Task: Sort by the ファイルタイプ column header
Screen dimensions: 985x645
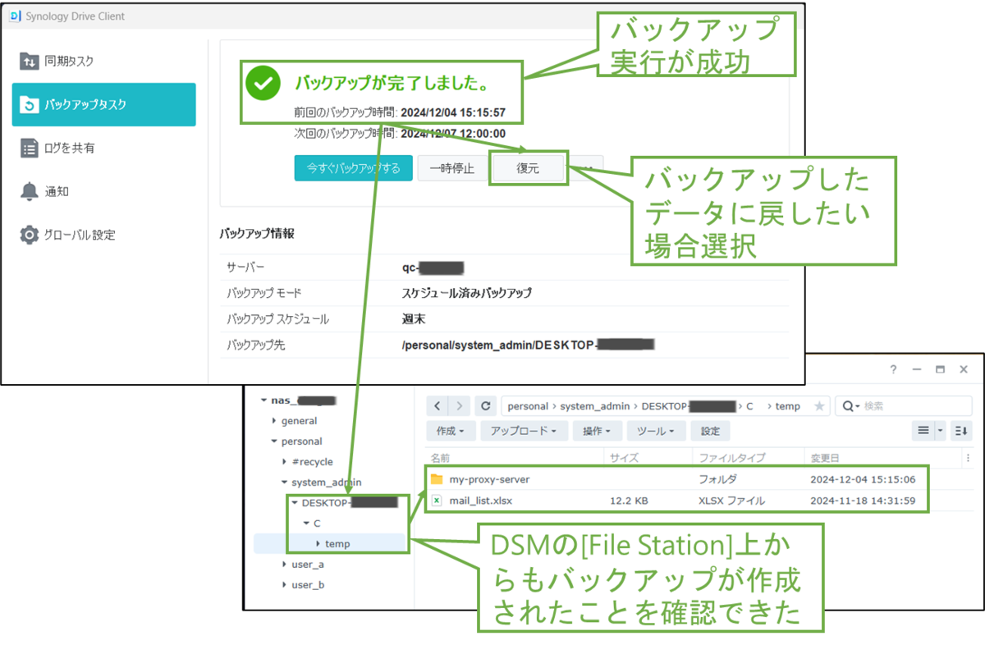Action: point(748,458)
